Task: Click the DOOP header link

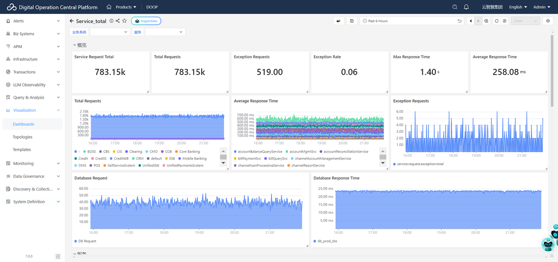Action: 152,7
